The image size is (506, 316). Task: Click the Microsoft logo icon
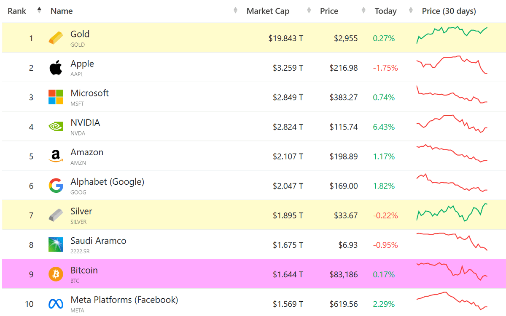click(x=56, y=97)
